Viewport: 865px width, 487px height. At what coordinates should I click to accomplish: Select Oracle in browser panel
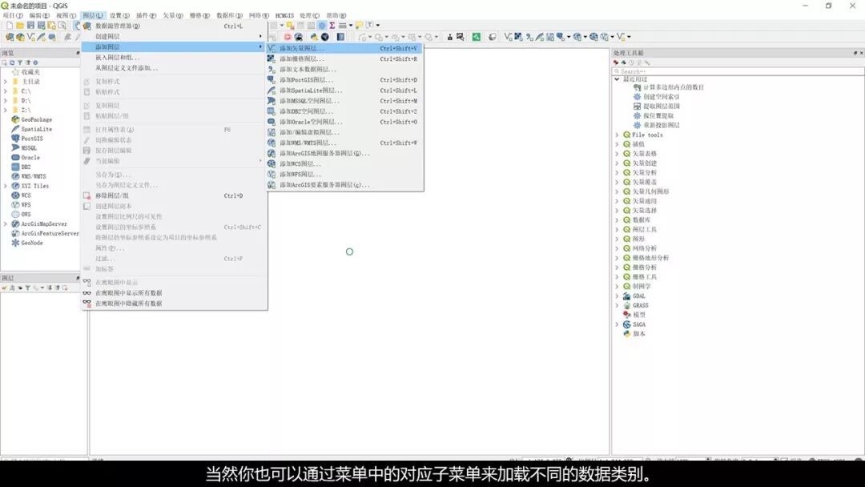(30, 157)
